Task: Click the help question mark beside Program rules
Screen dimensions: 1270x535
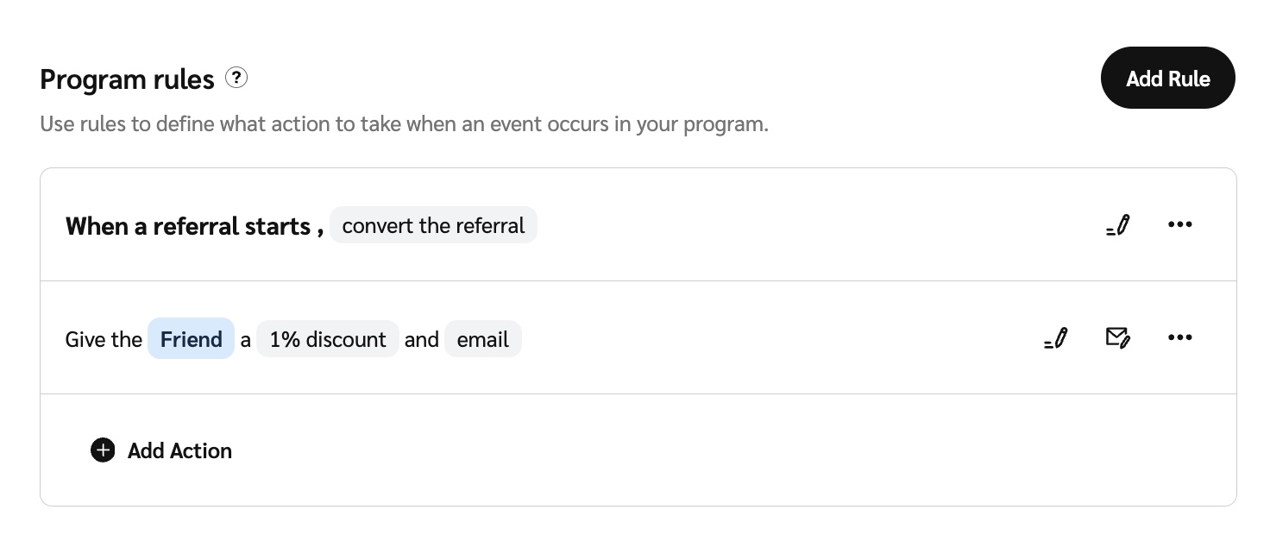Action: 236,79
